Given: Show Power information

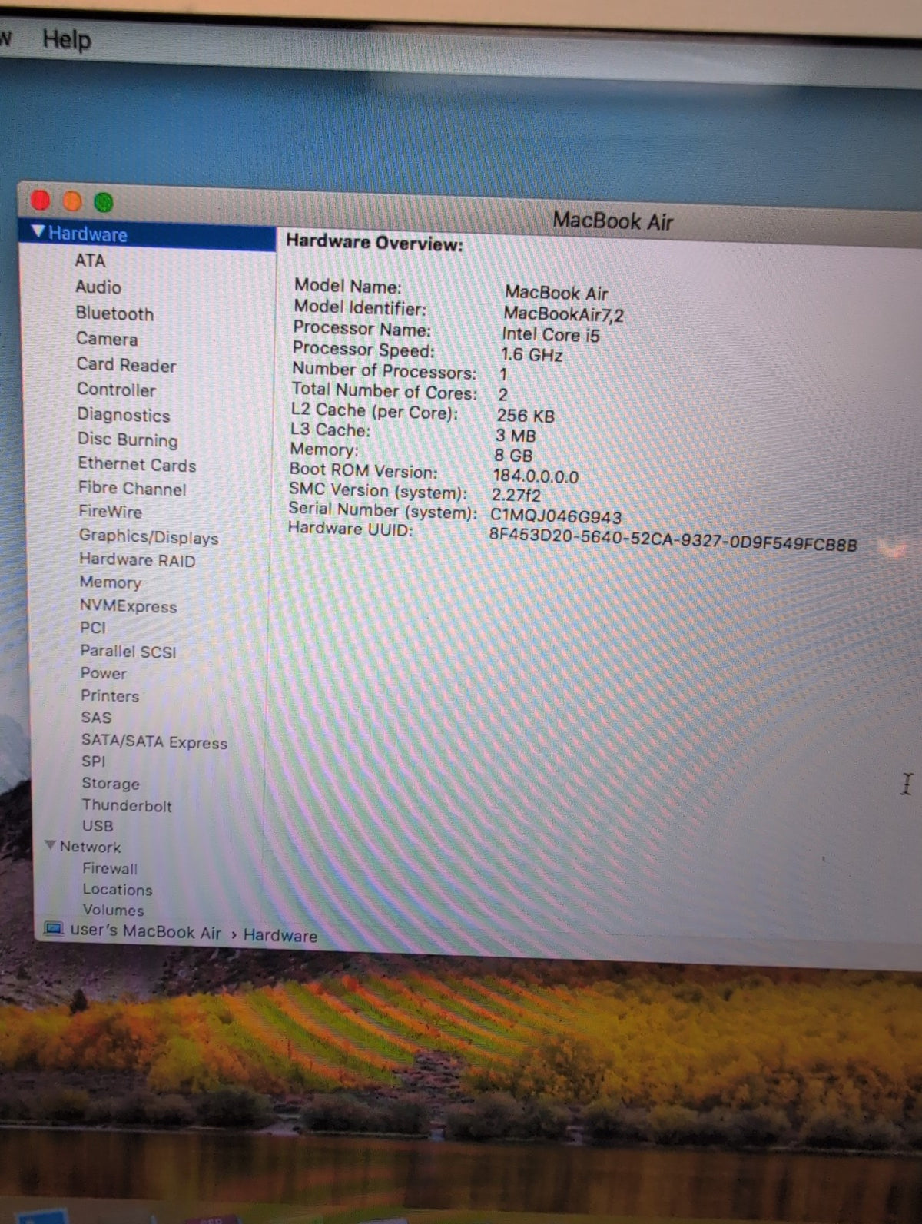Looking at the screenshot, I should click(104, 673).
